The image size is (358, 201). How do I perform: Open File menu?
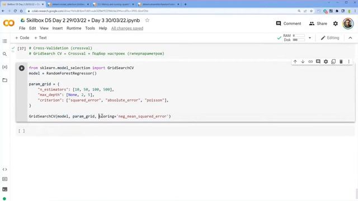pos(22,28)
